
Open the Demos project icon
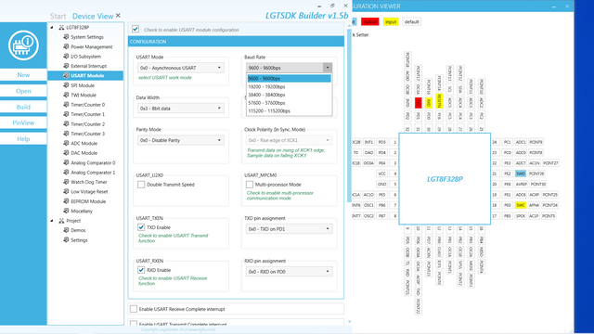pyautogui.click(x=66, y=230)
